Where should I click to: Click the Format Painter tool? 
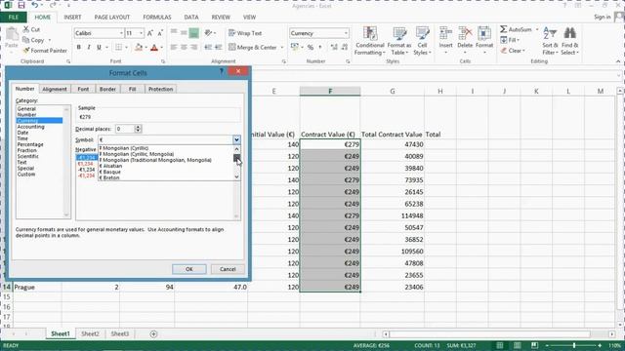click(45, 51)
